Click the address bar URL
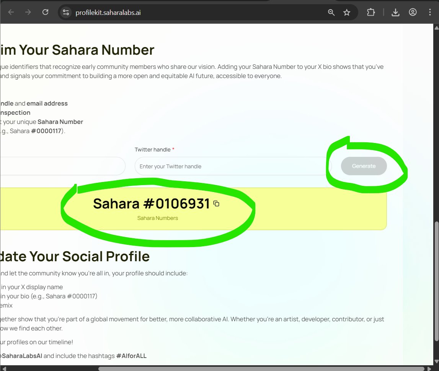 tap(108, 13)
